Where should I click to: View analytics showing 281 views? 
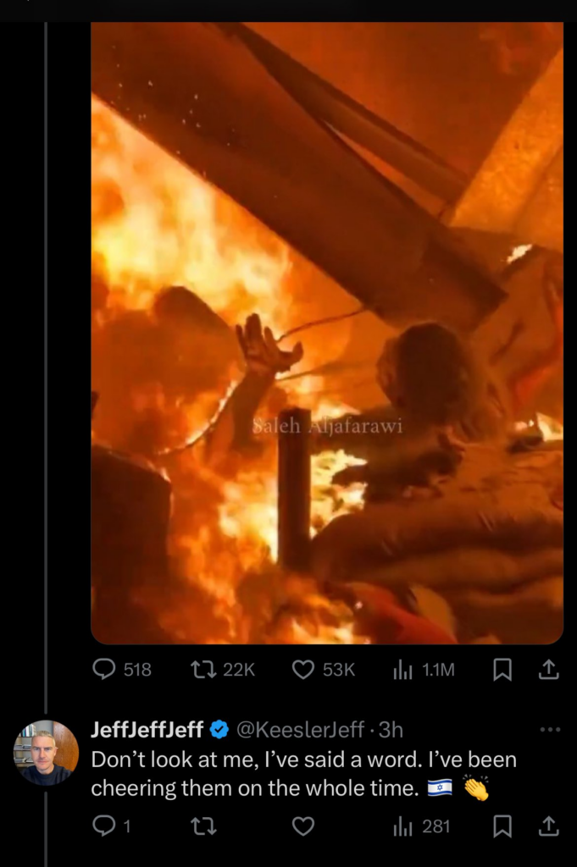point(407,827)
